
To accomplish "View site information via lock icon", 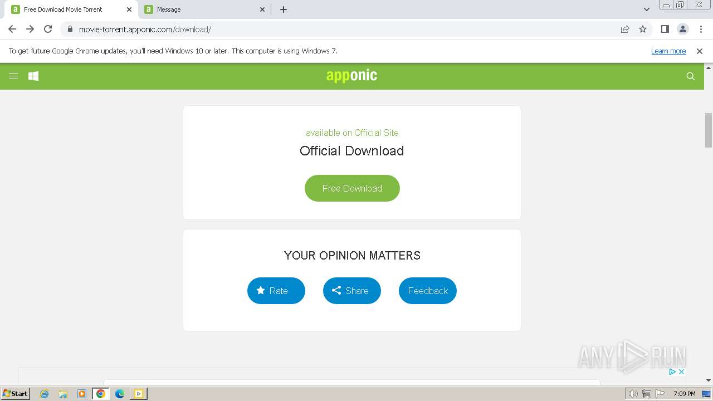I will point(70,29).
